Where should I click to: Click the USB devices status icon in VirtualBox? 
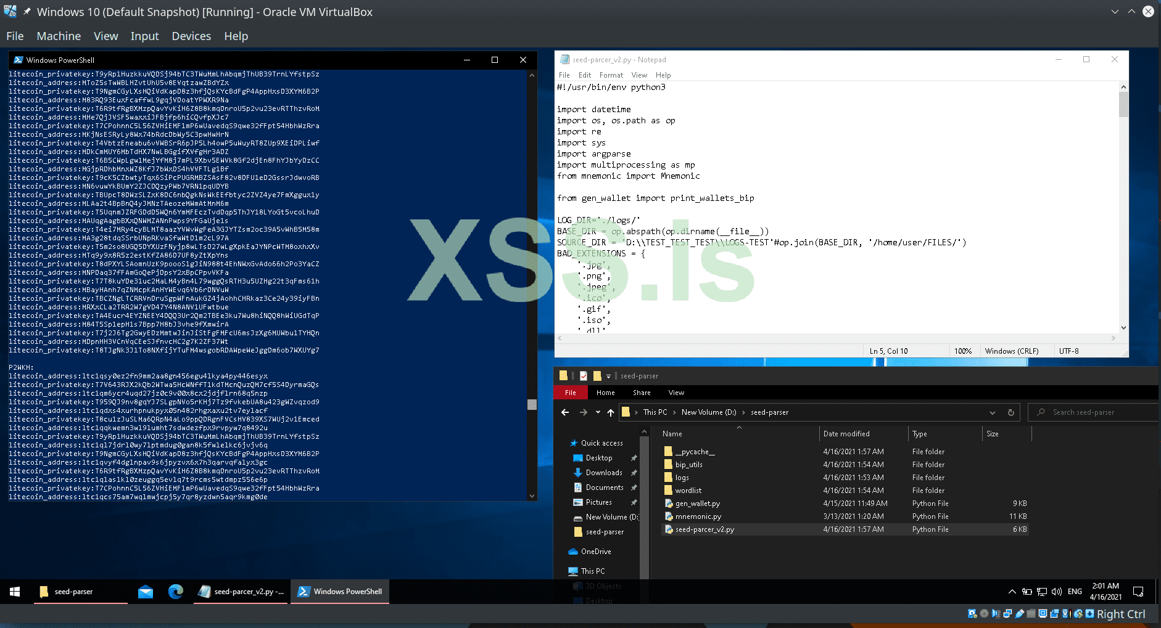tap(1020, 614)
